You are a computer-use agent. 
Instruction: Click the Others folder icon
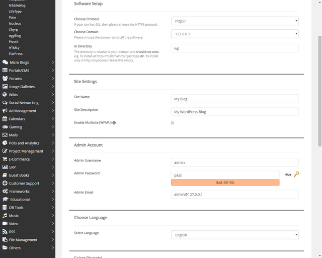(x=5, y=248)
